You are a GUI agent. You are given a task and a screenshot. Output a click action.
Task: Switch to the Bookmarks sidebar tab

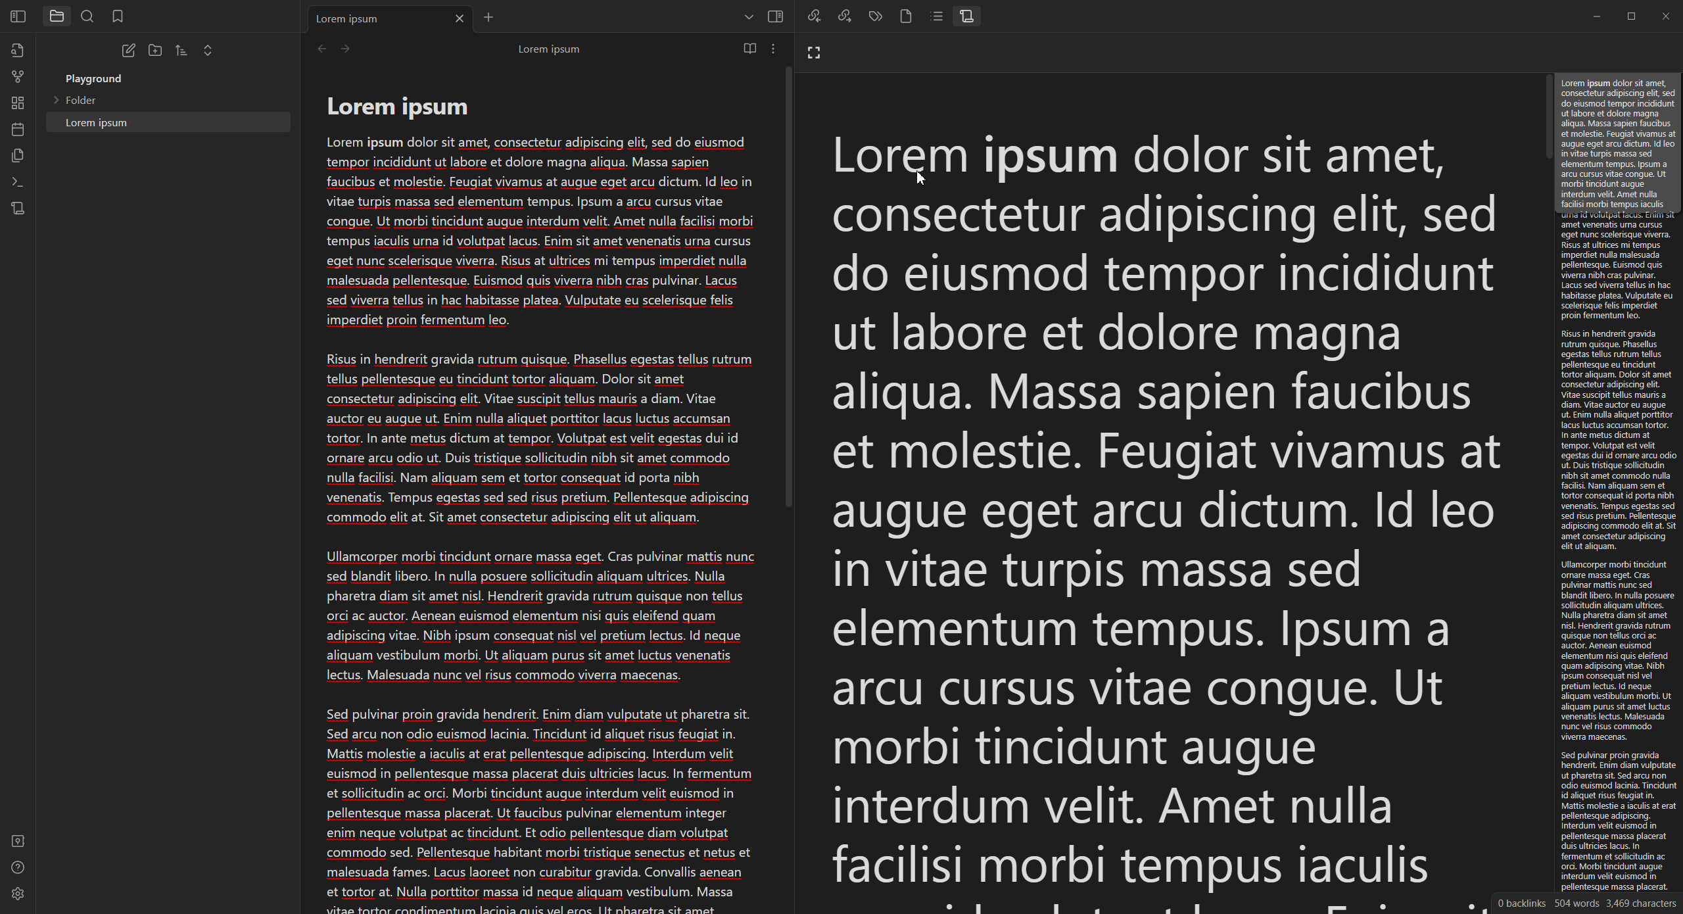[118, 16]
